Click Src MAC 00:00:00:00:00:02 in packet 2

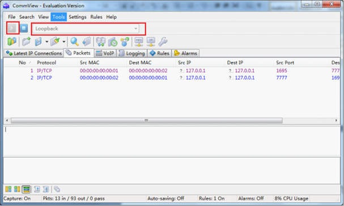[x=99, y=78]
